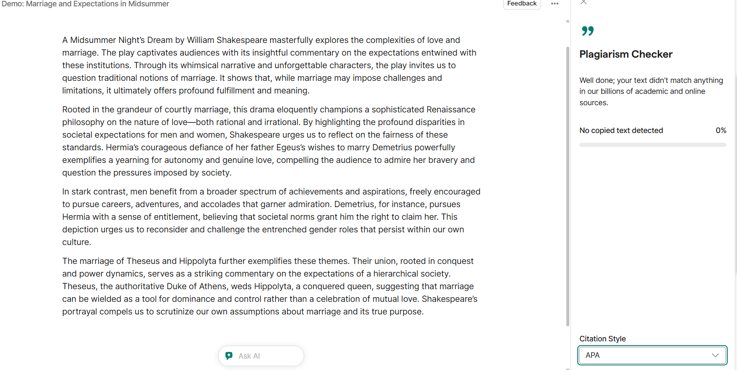The height and width of the screenshot is (370, 737).
Task: Click the document's vertical scrollbar thumb
Action: pyautogui.click(x=568, y=185)
